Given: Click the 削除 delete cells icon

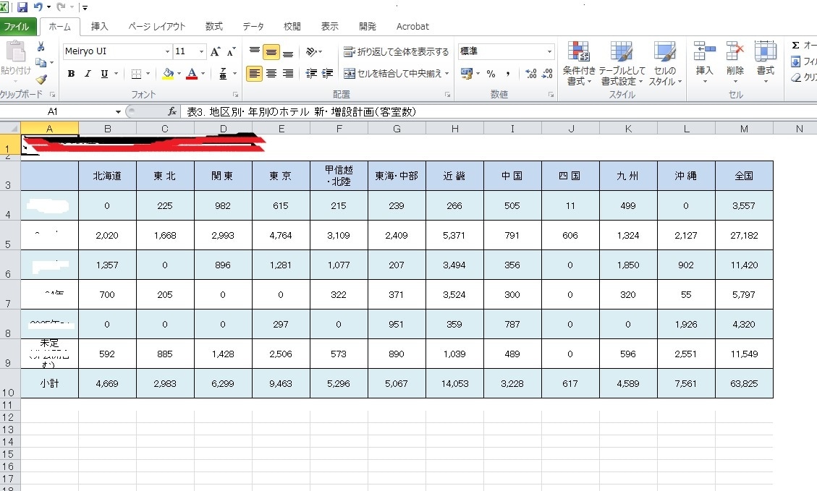Looking at the screenshot, I should point(735,51).
